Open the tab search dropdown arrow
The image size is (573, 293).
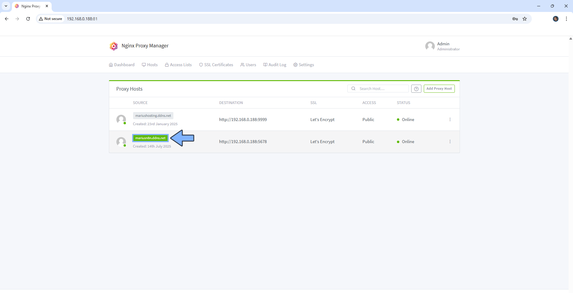[x=6, y=6]
